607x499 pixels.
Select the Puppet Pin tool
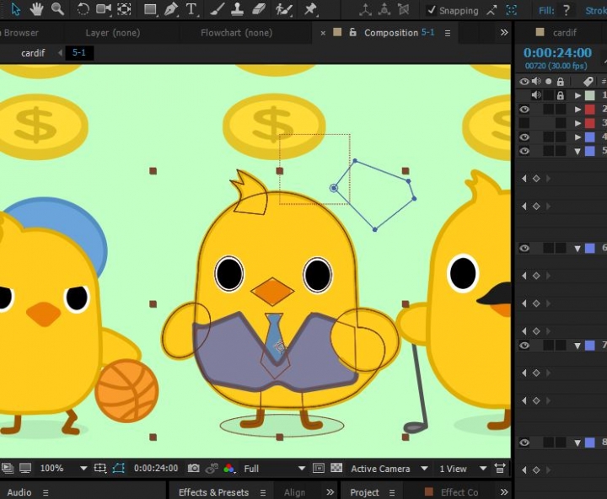click(x=310, y=9)
